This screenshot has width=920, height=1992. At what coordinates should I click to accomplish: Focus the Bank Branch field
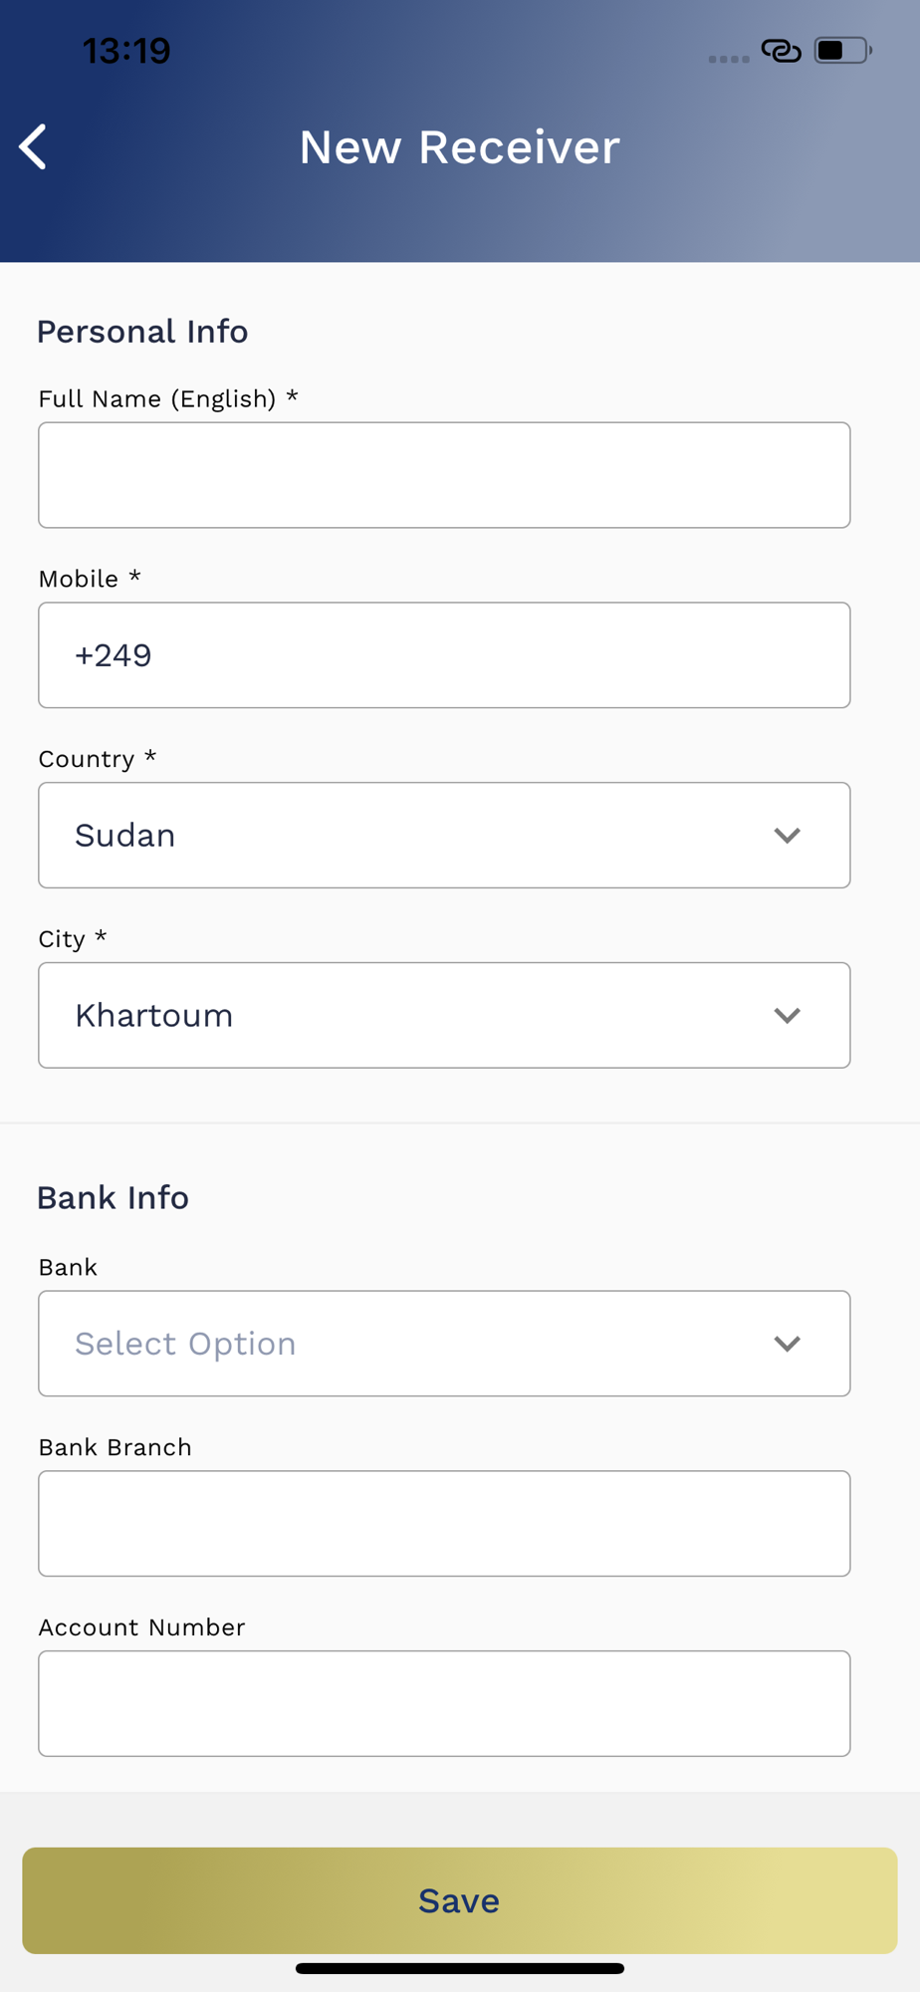(x=444, y=1524)
